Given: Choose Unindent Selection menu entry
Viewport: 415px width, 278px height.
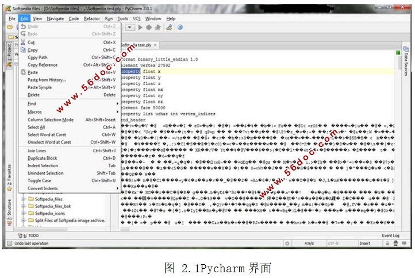Looking at the screenshot, I should [x=70, y=173].
